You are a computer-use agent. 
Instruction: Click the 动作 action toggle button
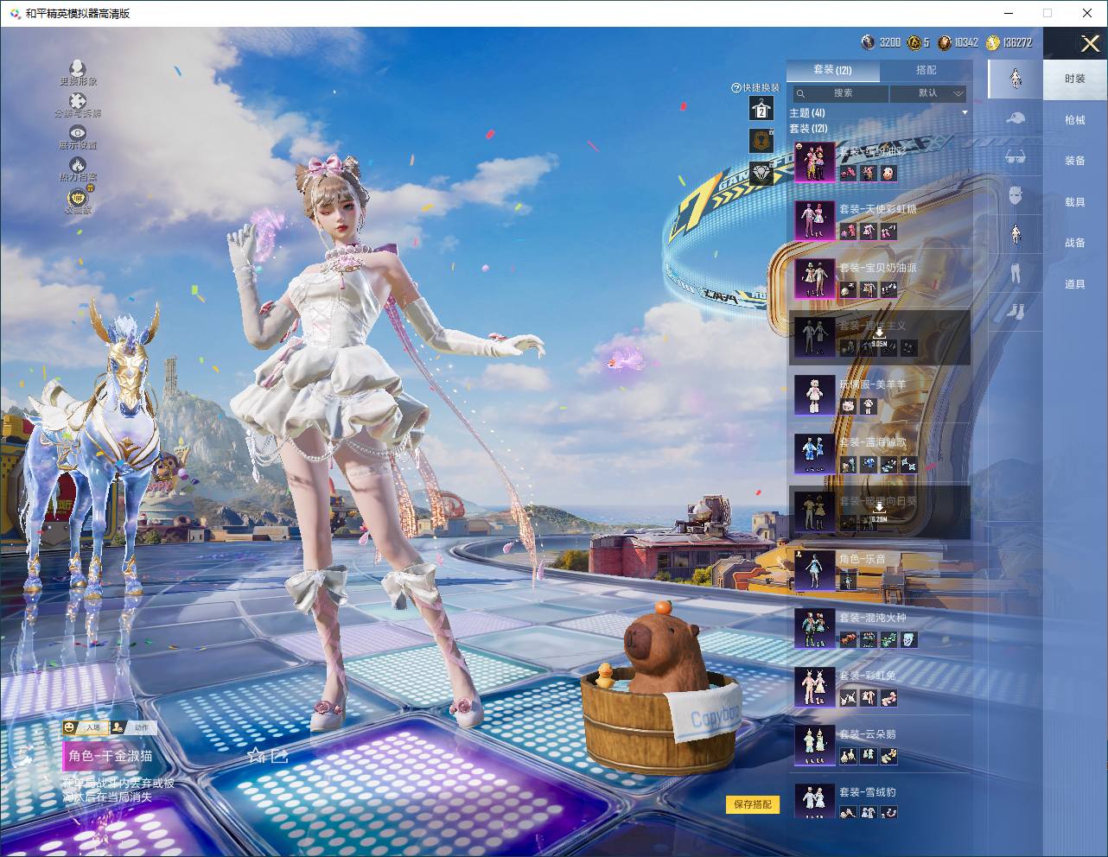pos(132,727)
